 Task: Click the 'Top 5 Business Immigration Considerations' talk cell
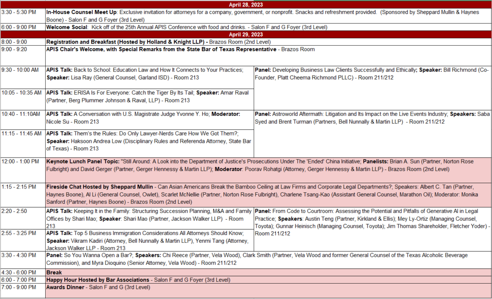[150, 240]
